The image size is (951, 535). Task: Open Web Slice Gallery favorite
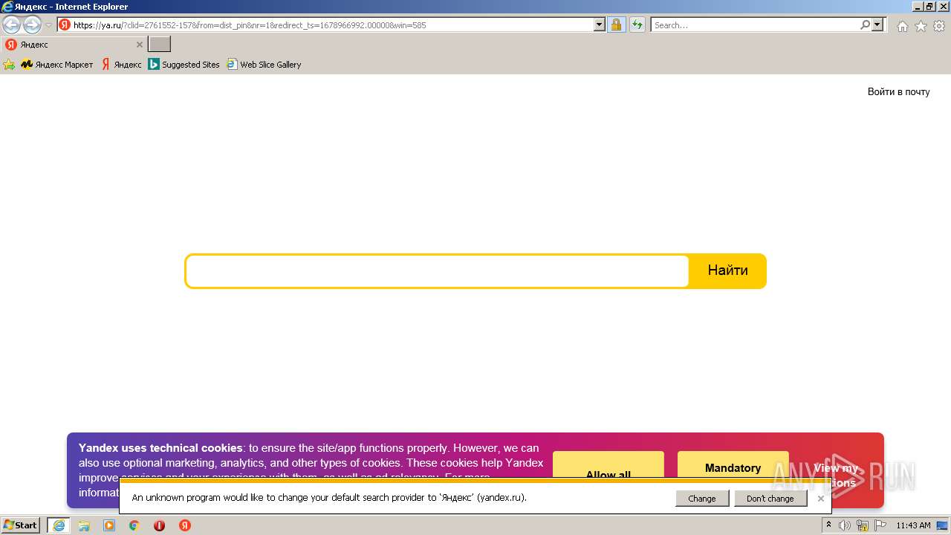[264, 65]
